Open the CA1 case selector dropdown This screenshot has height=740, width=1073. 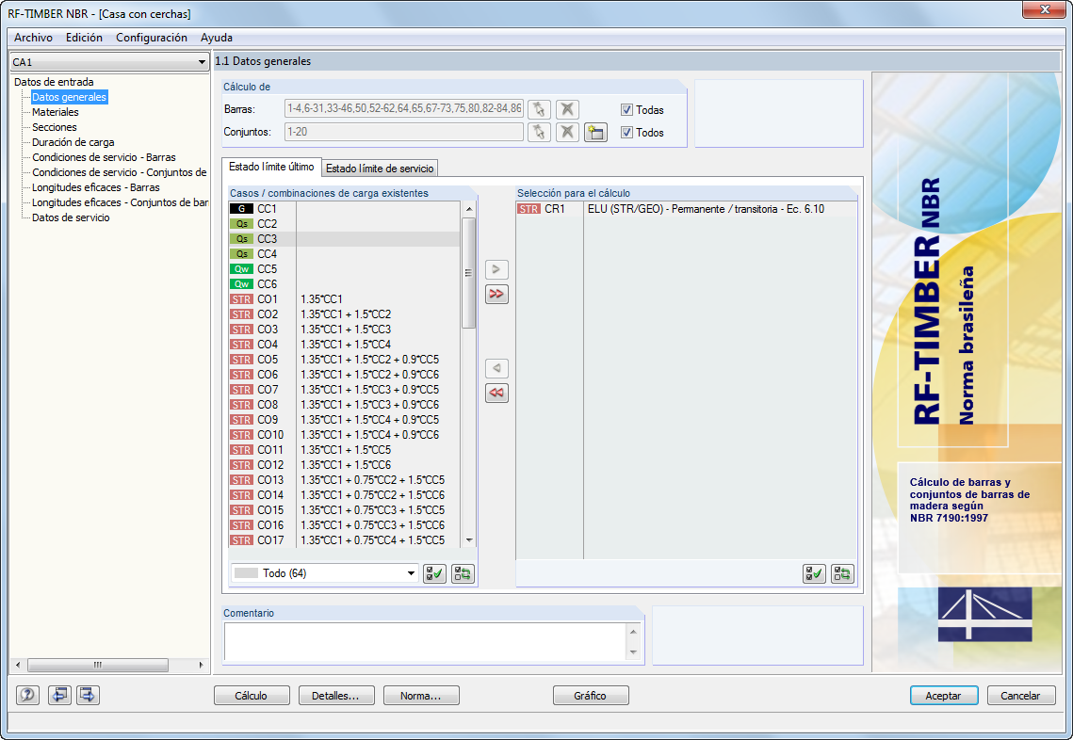(202, 60)
